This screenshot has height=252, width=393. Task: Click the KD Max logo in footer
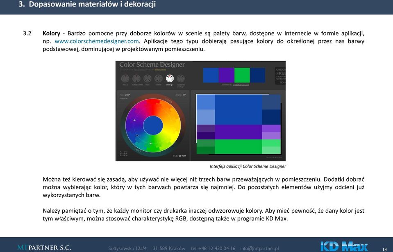344,246
